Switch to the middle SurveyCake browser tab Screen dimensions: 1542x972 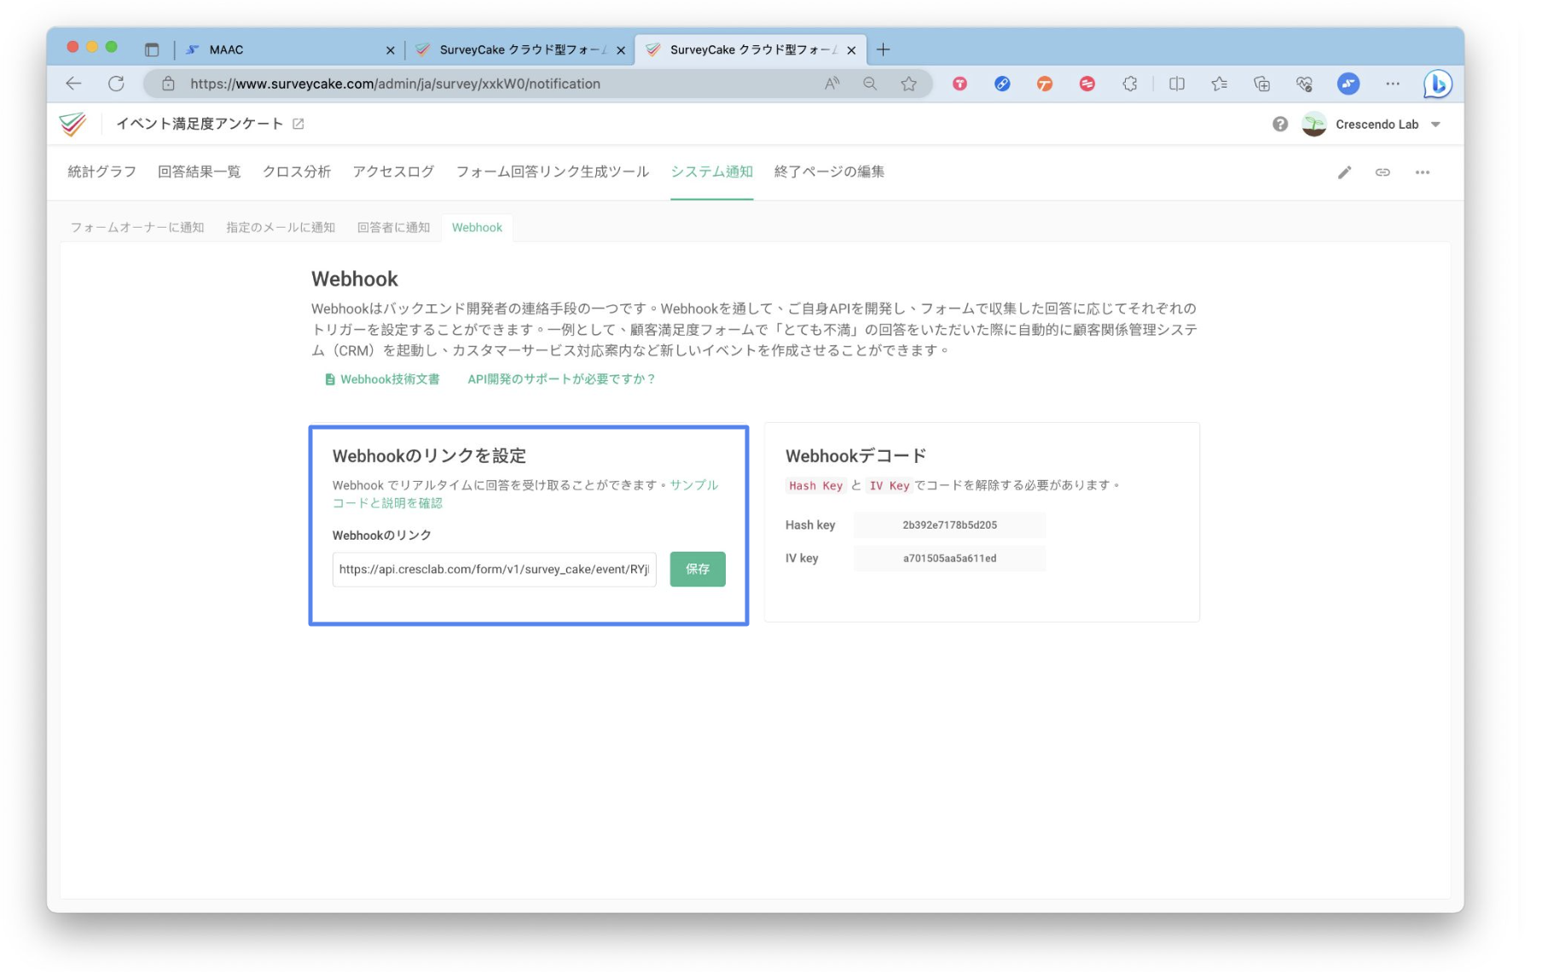coord(519,49)
